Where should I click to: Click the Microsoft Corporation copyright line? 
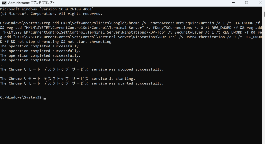coord(51,14)
